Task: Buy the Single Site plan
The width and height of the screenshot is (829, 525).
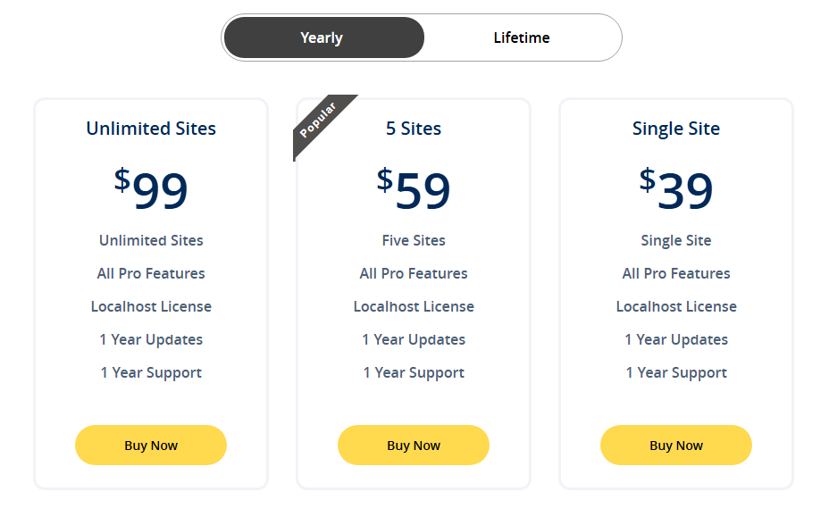Action: pos(675,445)
